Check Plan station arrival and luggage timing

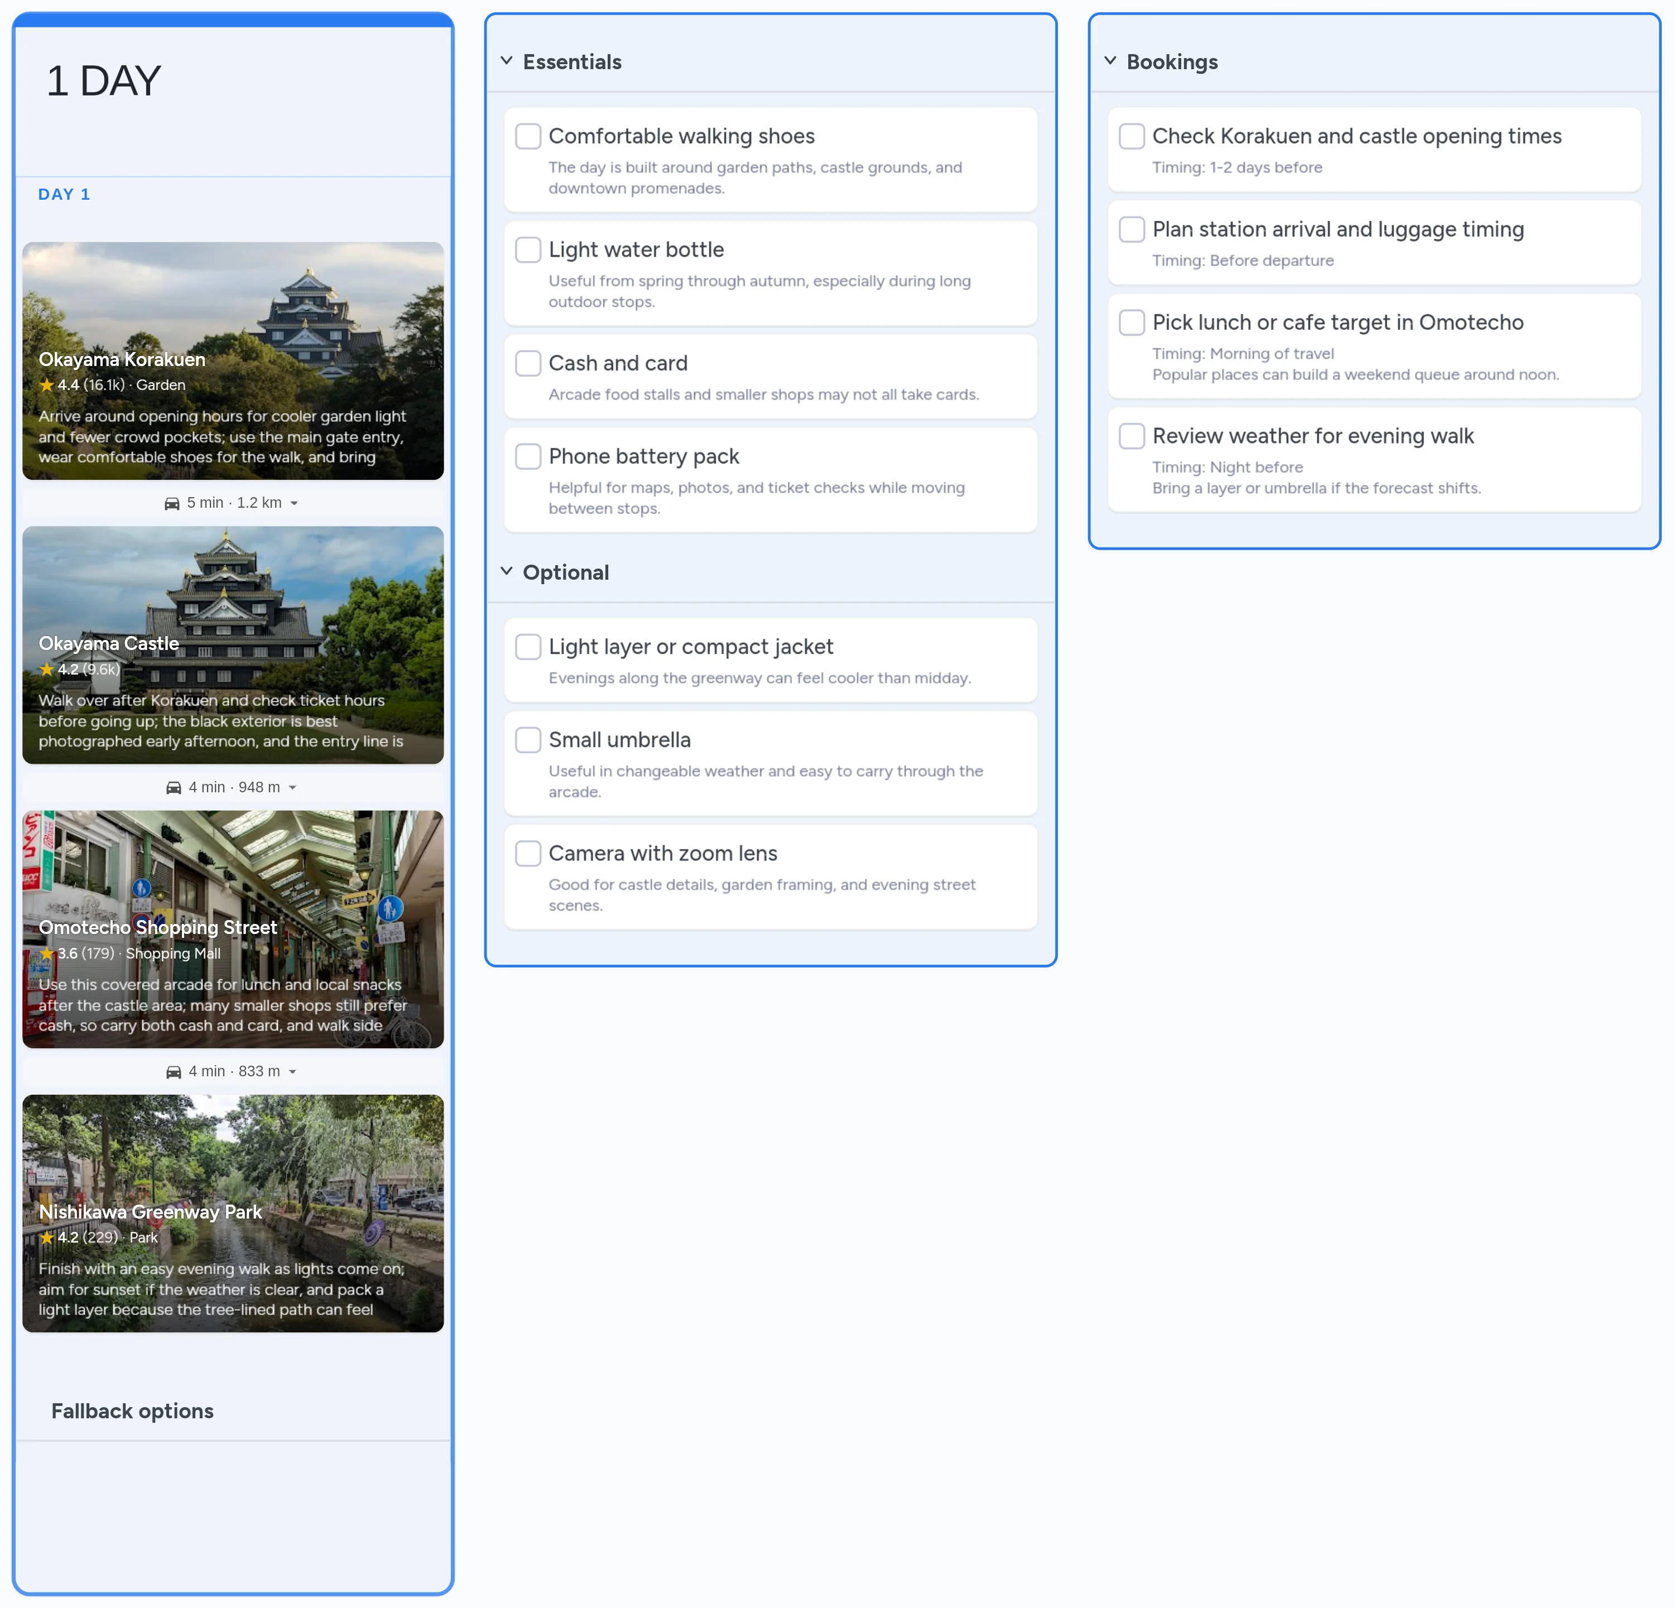coord(1132,229)
